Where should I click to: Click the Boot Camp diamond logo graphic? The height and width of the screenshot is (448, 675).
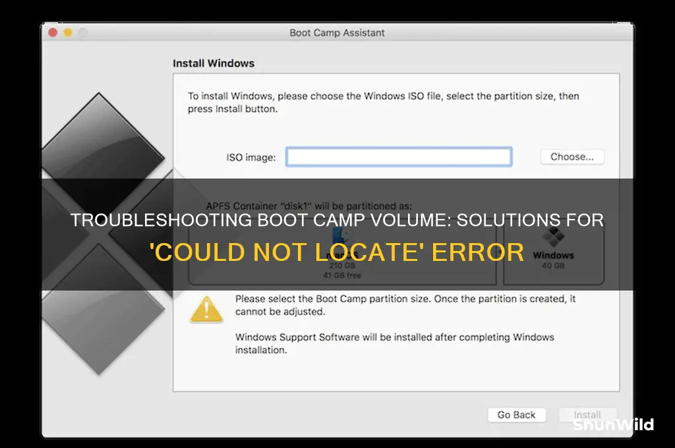tap(103, 233)
